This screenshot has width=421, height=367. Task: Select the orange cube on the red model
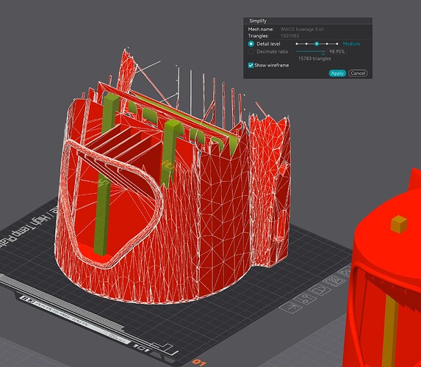tap(399, 224)
